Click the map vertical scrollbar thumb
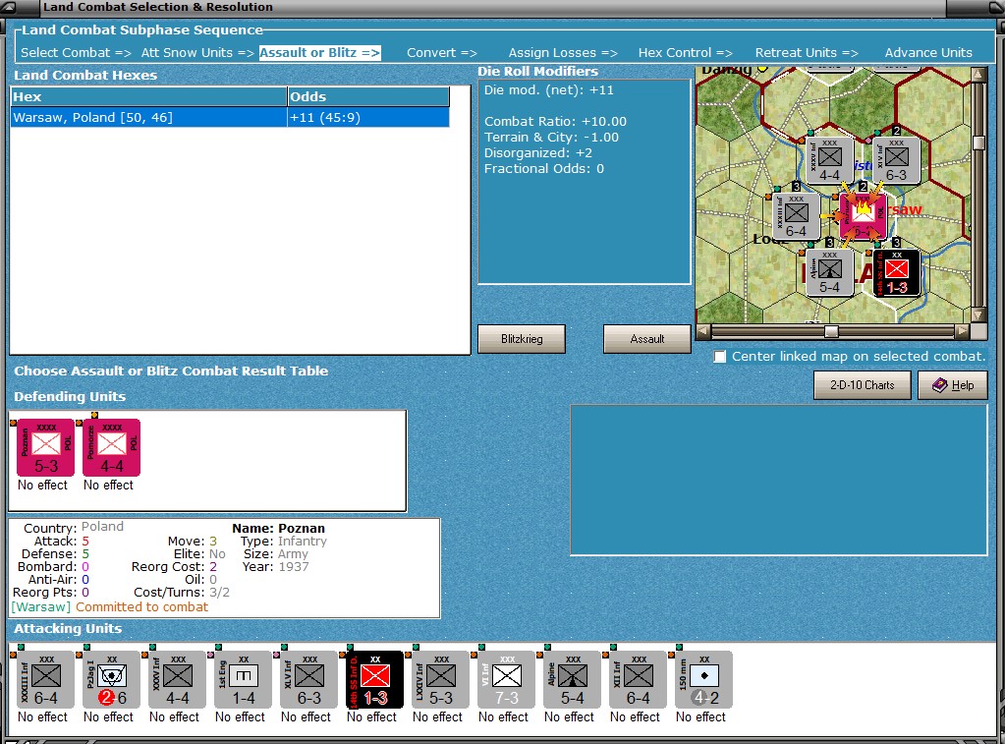This screenshot has width=1005, height=744. (x=978, y=143)
